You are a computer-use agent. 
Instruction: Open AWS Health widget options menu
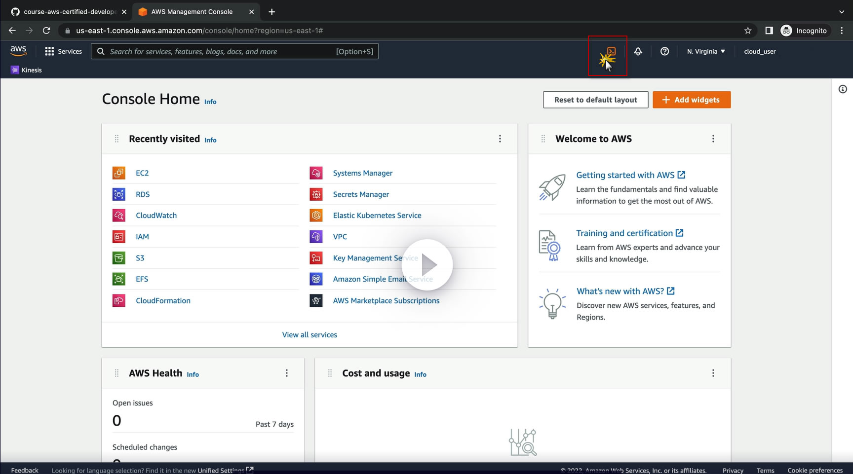[287, 373]
